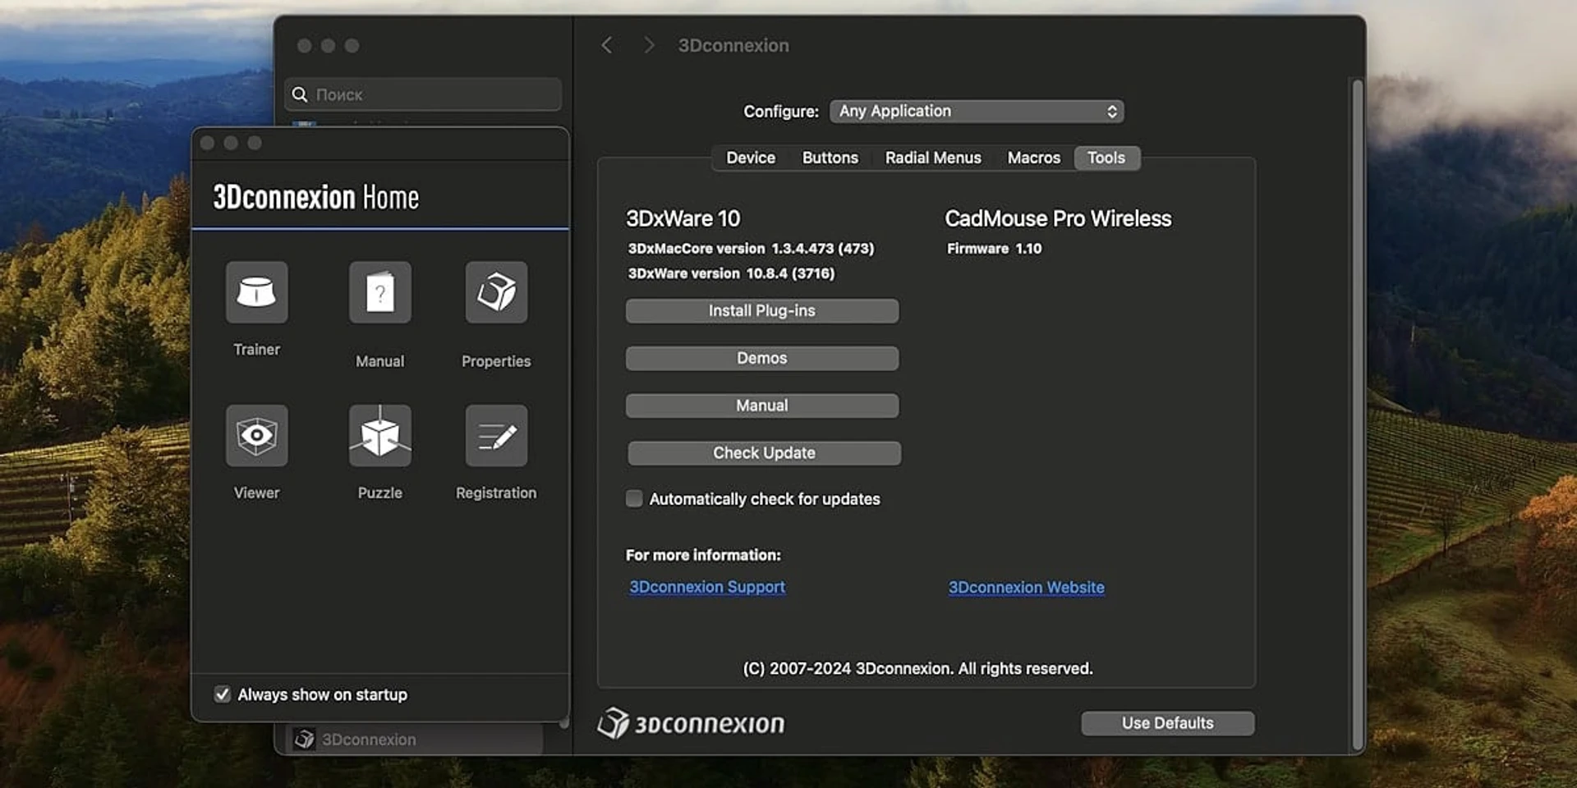
Task: Click the 3DxWare version 10.8.4 text
Action: [731, 273]
